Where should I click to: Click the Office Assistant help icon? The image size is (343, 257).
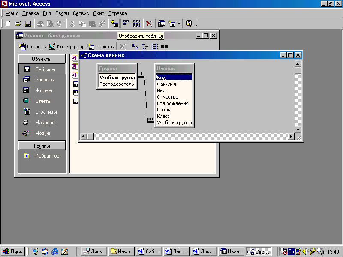(189, 24)
